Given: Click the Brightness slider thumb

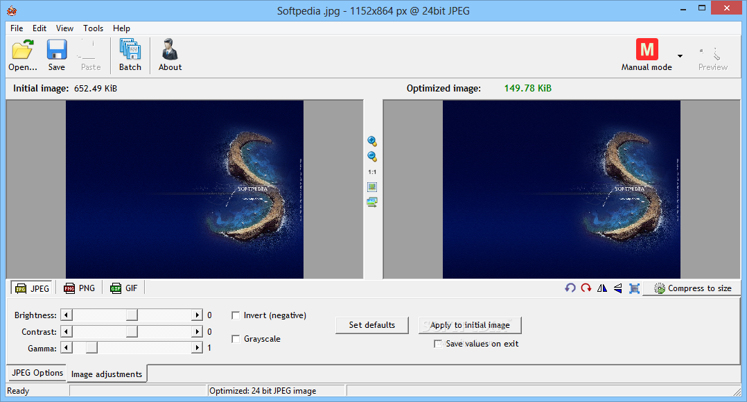Looking at the screenshot, I should coord(132,315).
